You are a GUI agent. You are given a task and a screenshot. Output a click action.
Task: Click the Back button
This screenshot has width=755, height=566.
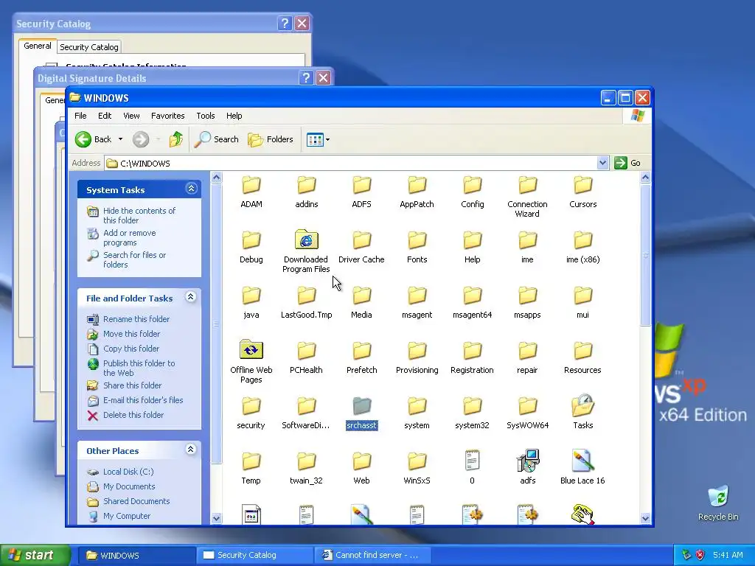(94, 139)
